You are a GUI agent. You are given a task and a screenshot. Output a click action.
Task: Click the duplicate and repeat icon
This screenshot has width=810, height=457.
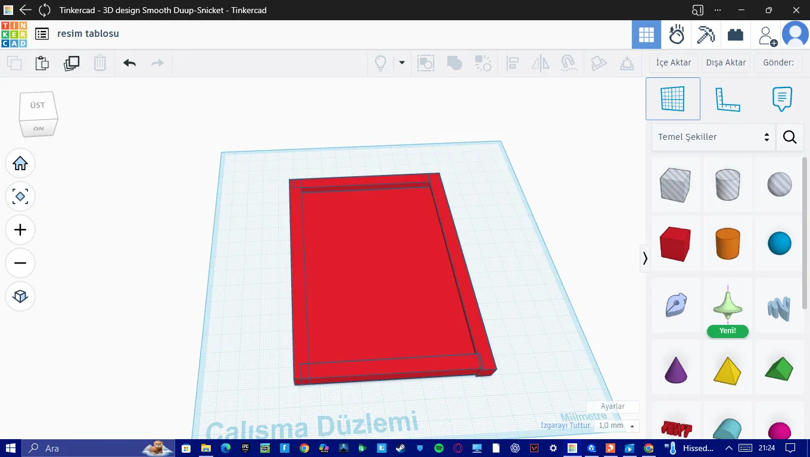click(x=71, y=63)
